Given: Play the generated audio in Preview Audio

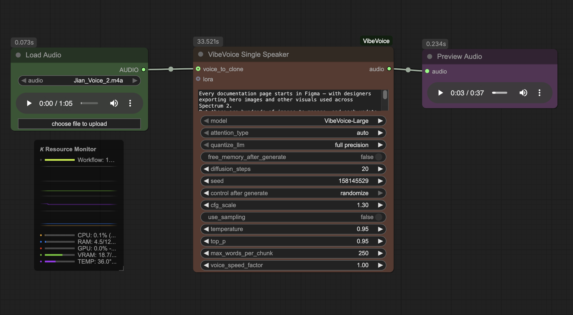Looking at the screenshot, I should [x=440, y=93].
